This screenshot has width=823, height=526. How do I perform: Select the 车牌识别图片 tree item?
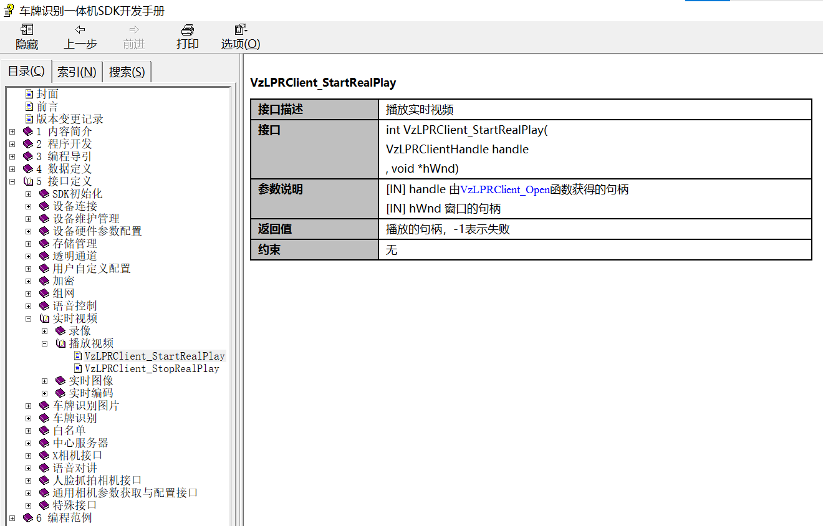(x=86, y=406)
